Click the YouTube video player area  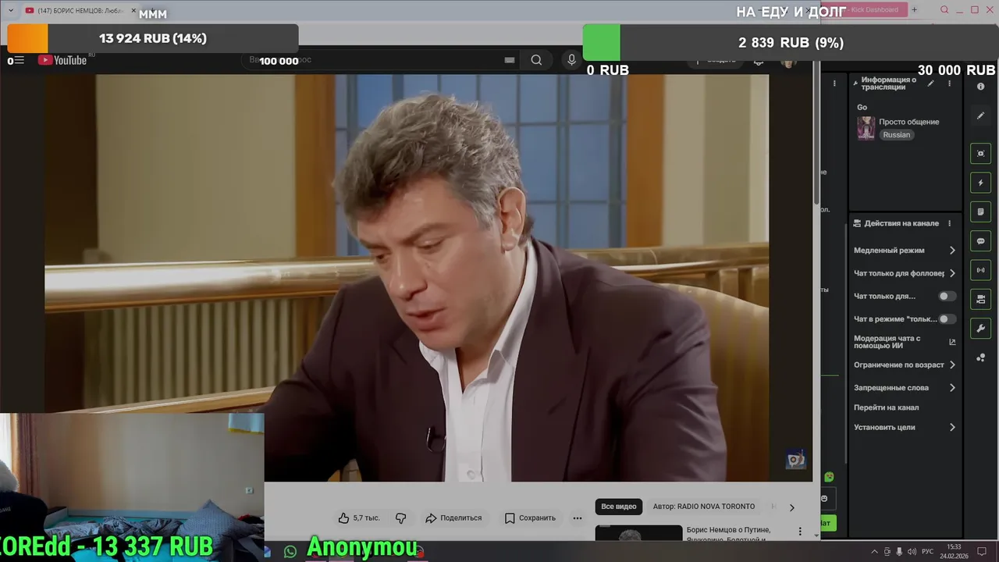click(x=407, y=278)
